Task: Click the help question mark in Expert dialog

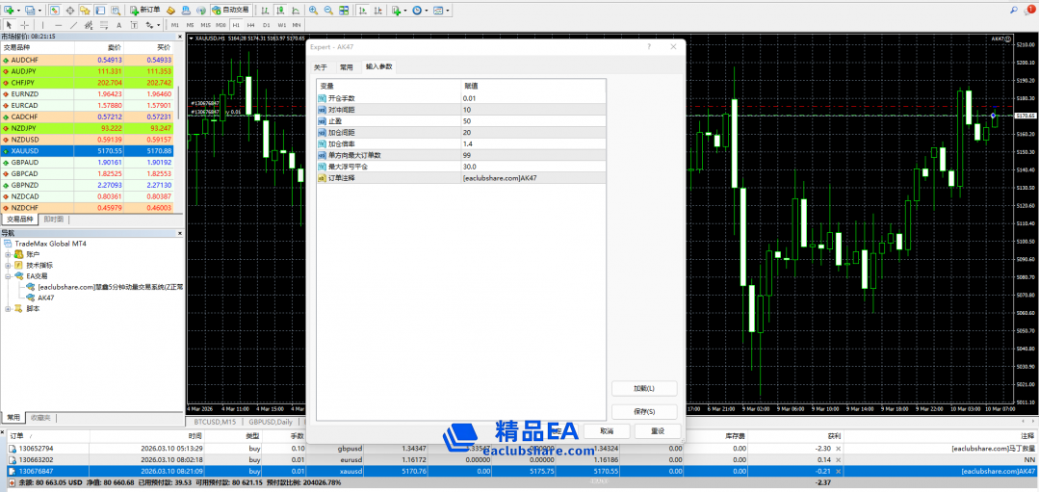Action: 648,46
